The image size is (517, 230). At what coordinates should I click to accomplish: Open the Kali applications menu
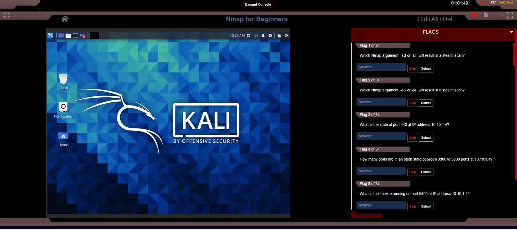click(50, 36)
